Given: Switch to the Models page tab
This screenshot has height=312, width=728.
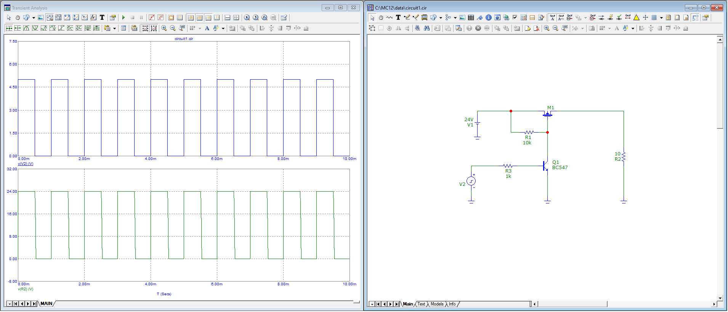Looking at the screenshot, I should 437,304.
